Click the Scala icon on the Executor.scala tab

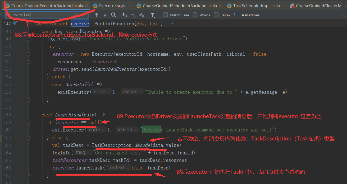pos(95,6)
